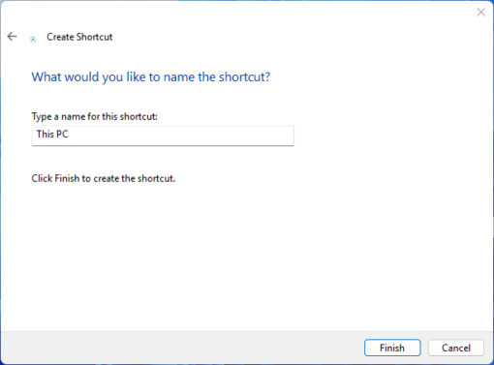Click the shortcut name field containing This PC

click(x=163, y=136)
